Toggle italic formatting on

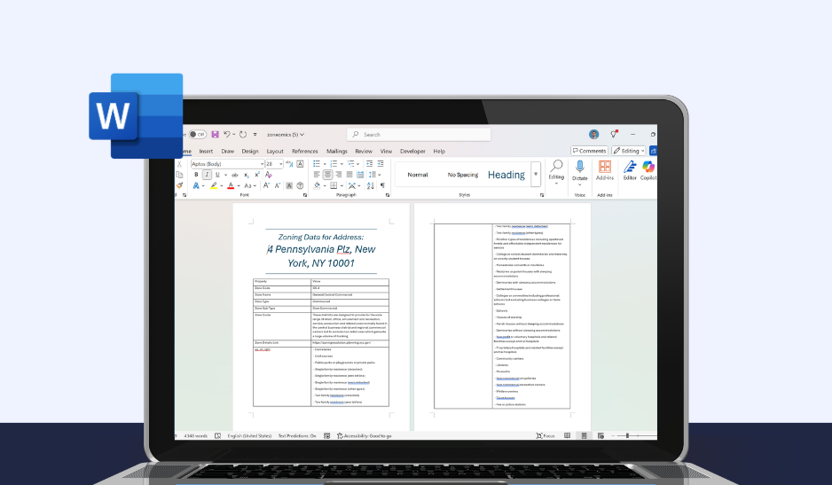[207, 175]
